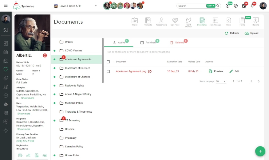Screen dimensions: 269x160
Task: Switch to the Deleted tab
Action: 177,43
